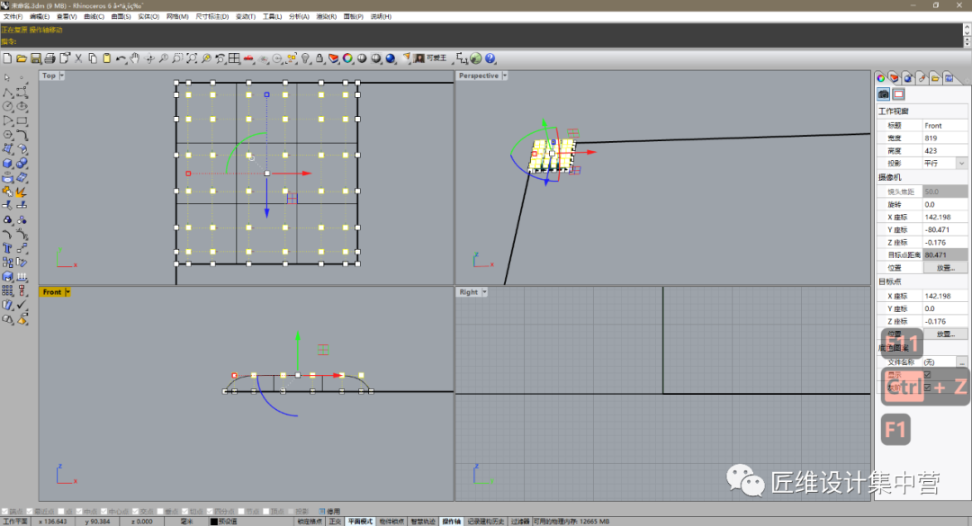Toggle the 交点 osnap checkbox
Image resolution: width=972 pixels, height=526 pixels.
point(135,511)
